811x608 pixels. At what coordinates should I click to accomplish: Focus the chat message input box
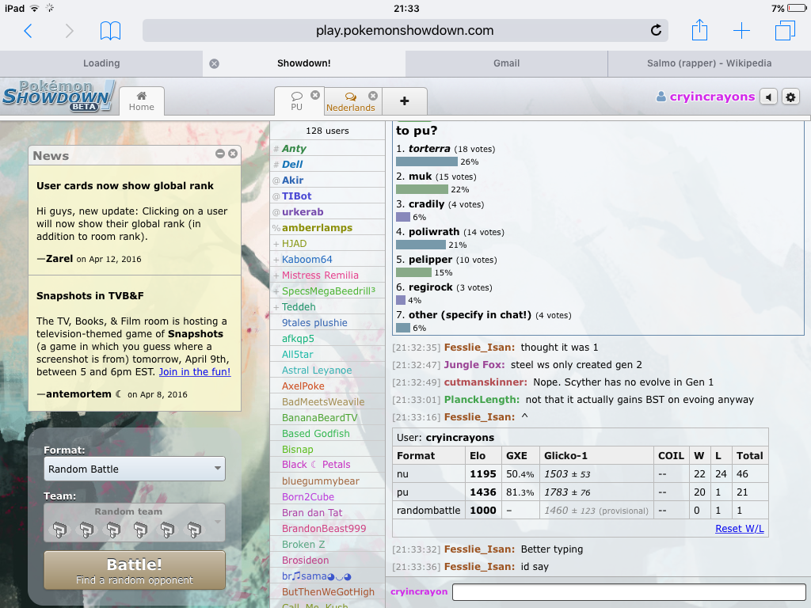coord(629,592)
